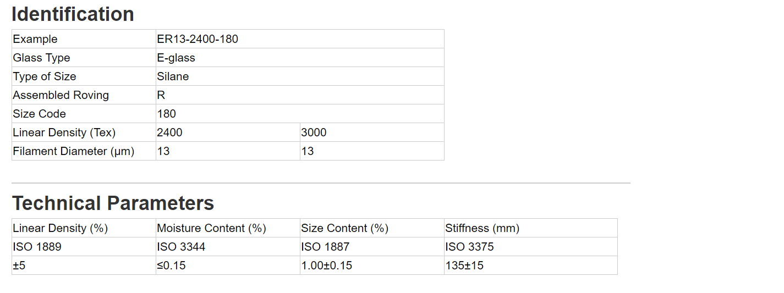The height and width of the screenshot is (293, 784).
Task: Click the Glass Type label cell
Action: [x=84, y=58]
